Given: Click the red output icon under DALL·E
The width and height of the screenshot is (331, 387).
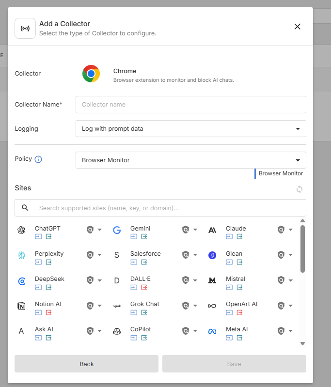Looking at the screenshot, I should (x=144, y=287).
